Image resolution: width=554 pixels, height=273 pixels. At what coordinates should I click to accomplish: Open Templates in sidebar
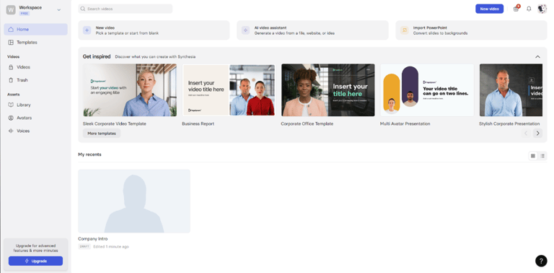[x=35, y=43]
